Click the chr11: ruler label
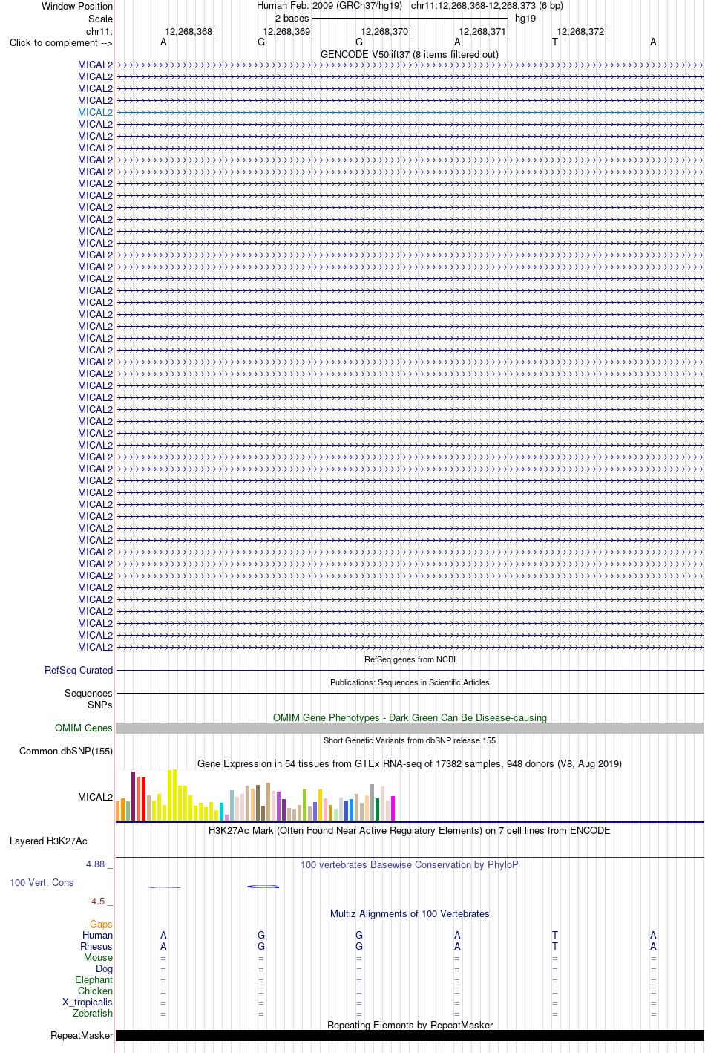 99,31
